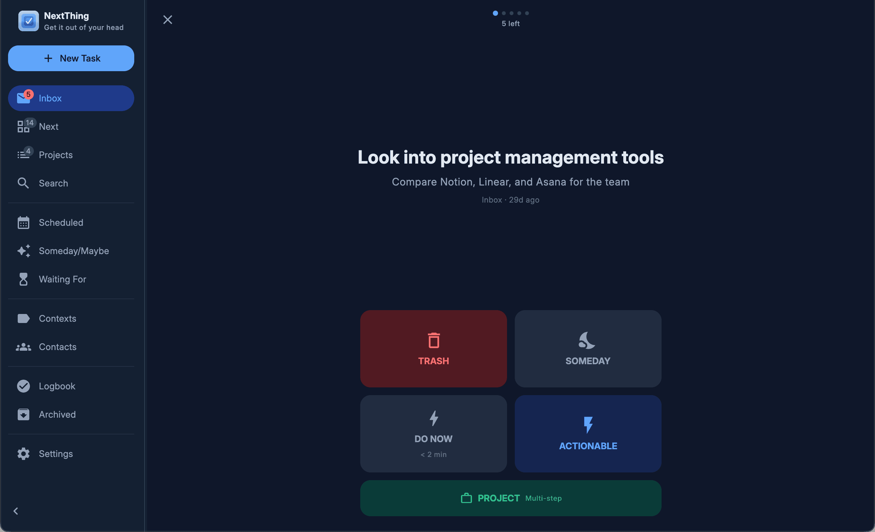
Task: Click the Search magnifier icon
Action: (x=24, y=183)
